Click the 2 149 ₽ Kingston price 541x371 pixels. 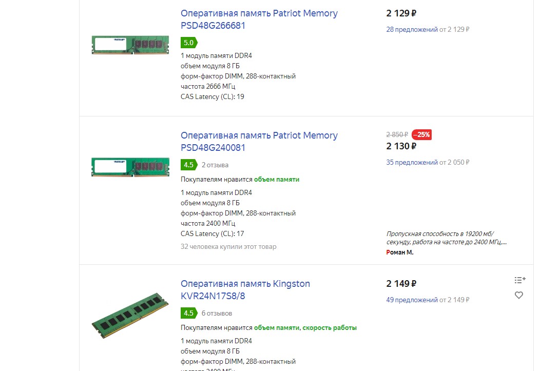(401, 283)
